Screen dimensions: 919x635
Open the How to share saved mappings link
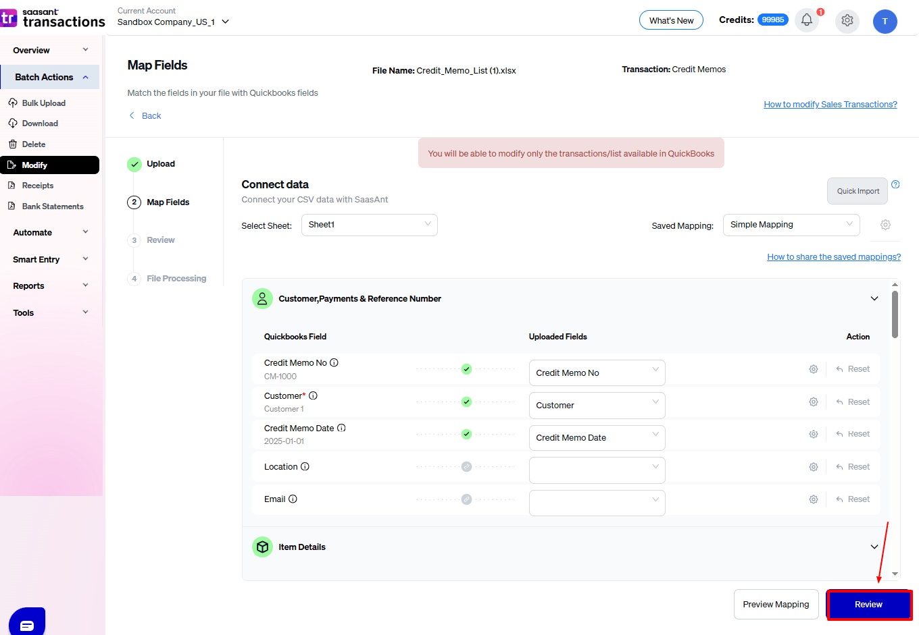[833, 256]
